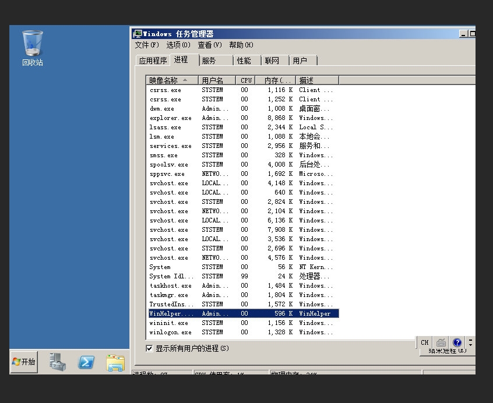
Task: Select the explorer.exe process row
Action: coord(244,118)
